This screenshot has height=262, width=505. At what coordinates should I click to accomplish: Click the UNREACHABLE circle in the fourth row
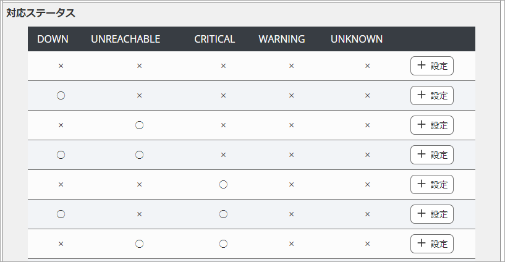tap(140, 154)
